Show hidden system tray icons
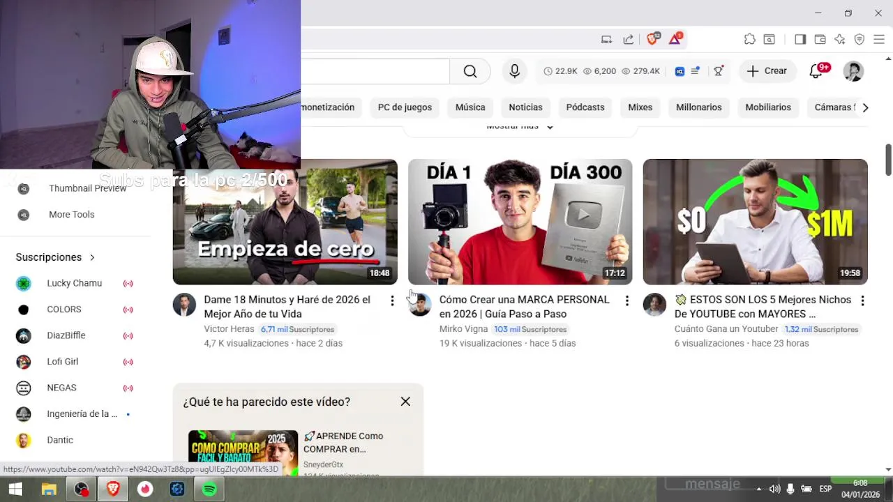Screen dimensions: 893x502 pos(758,489)
